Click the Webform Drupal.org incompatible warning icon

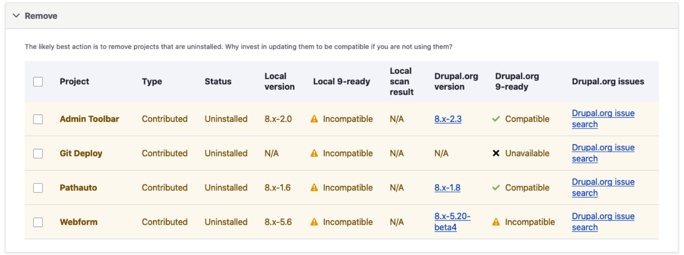pos(496,222)
